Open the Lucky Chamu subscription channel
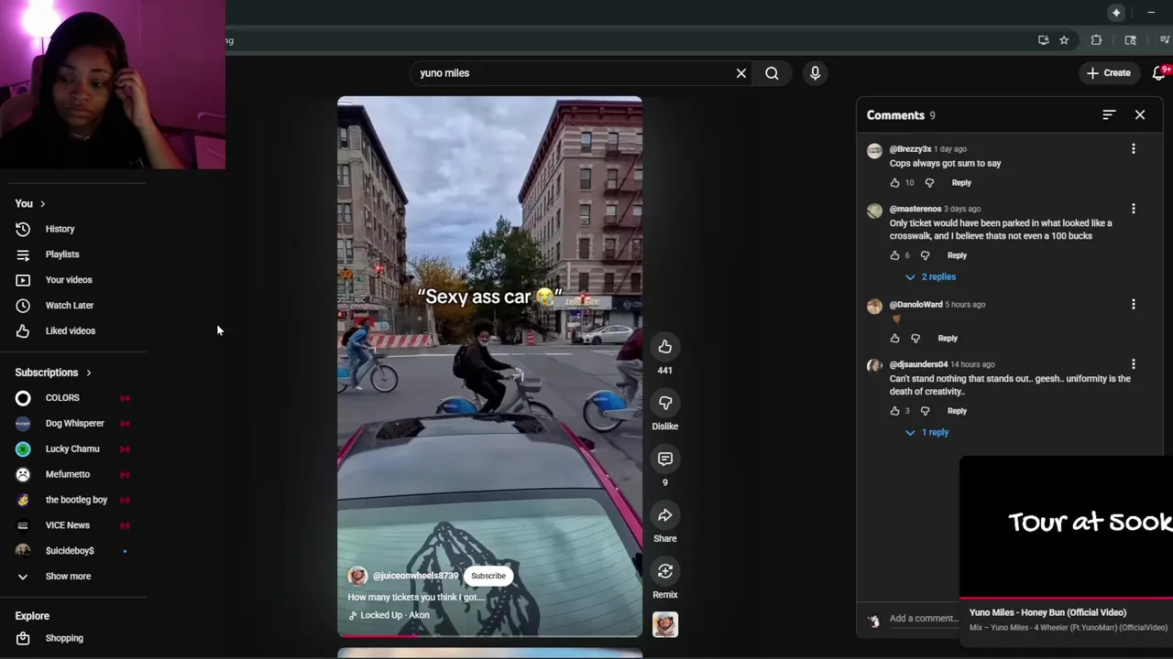This screenshot has height=659, width=1173. [73, 449]
